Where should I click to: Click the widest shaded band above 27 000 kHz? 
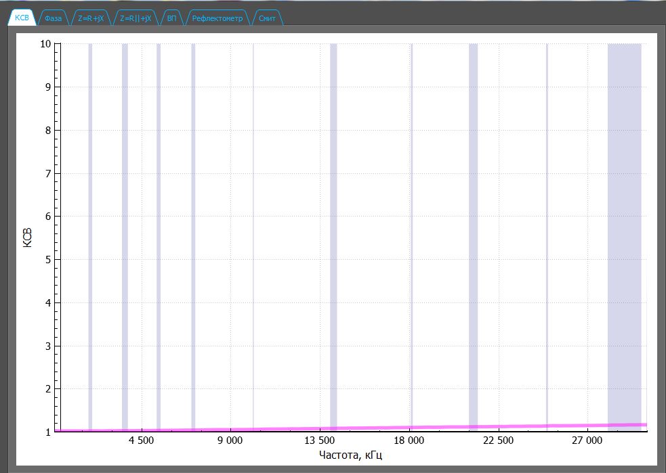click(x=624, y=203)
